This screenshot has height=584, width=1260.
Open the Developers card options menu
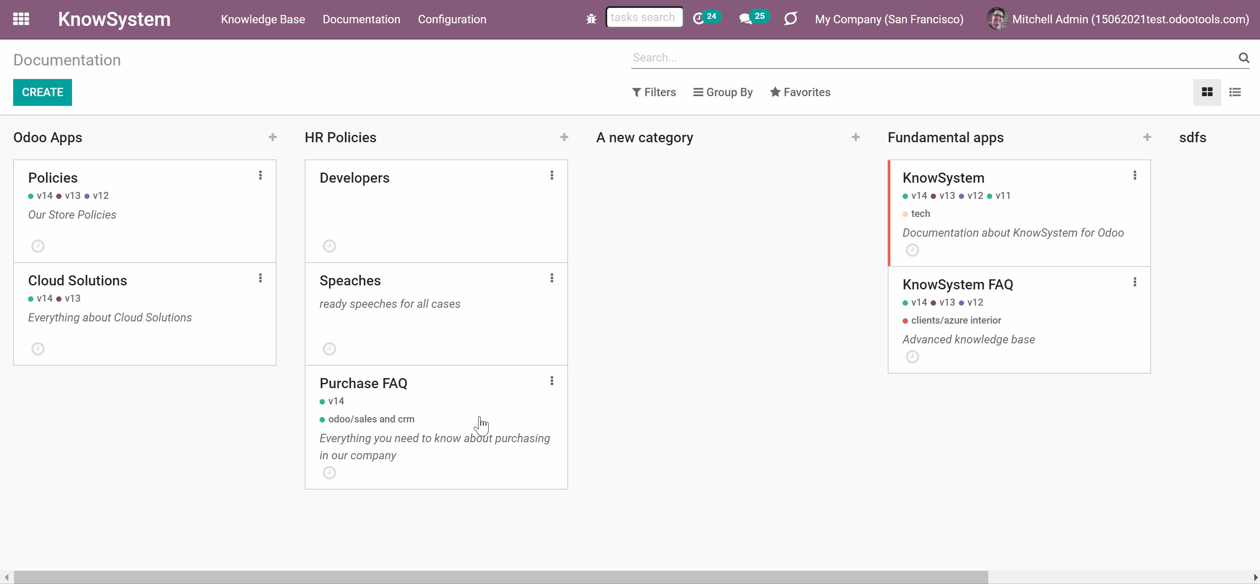[552, 175]
